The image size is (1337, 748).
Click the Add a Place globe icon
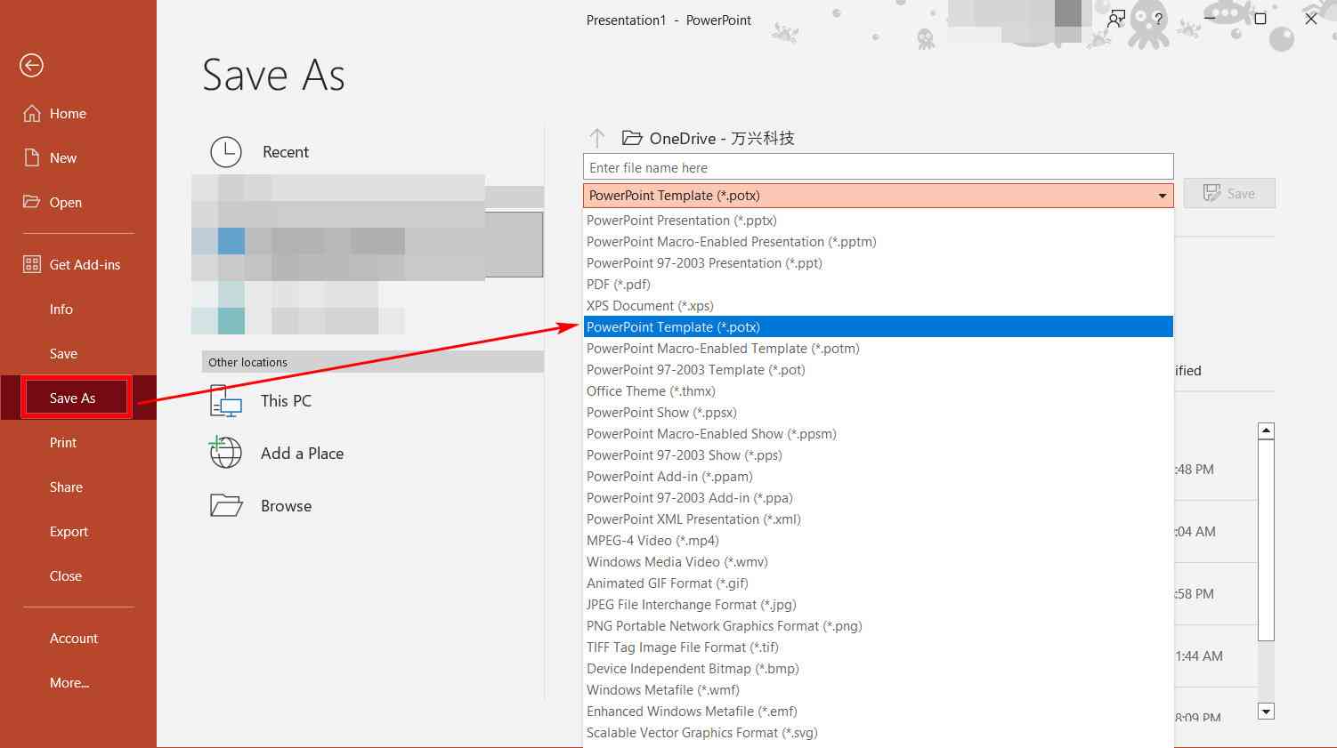(x=225, y=452)
